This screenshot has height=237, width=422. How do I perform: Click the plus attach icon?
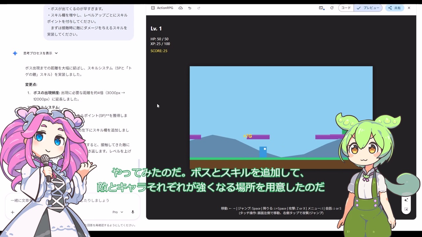13,212
